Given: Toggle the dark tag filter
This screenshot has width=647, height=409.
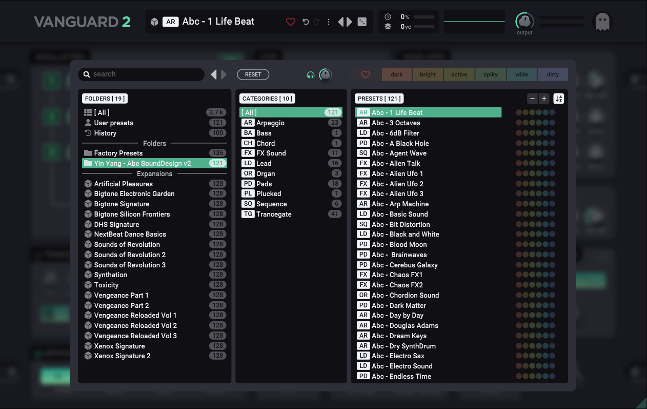Looking at the screenshot, I should tap(397, 74).
